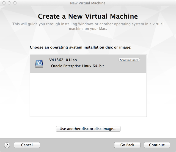Click the Create a New Virtual Machine heading

[x=88, y=16]
